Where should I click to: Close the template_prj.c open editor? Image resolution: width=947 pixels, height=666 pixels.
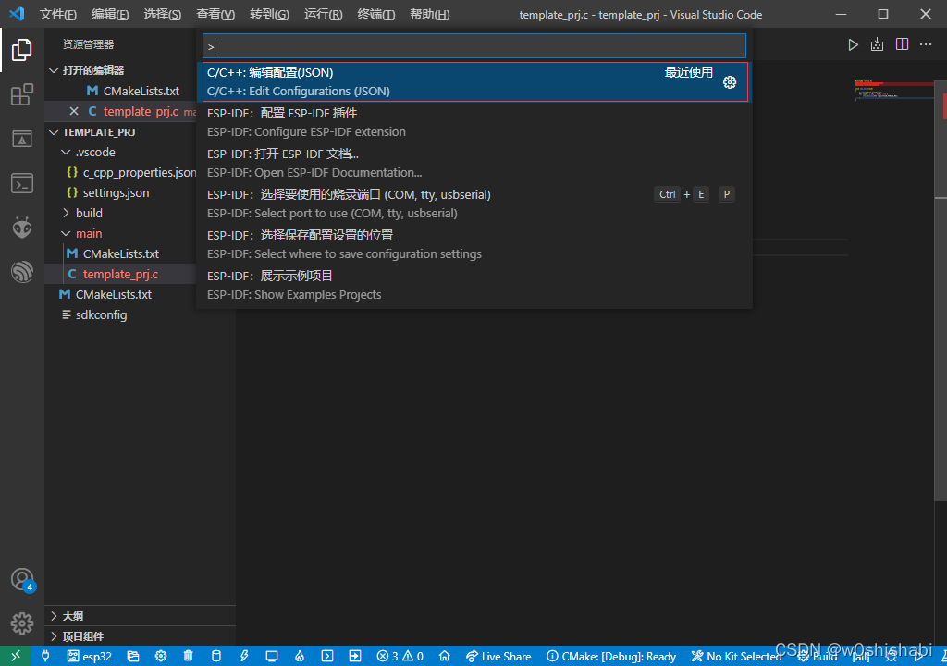[x=74, y=111]
